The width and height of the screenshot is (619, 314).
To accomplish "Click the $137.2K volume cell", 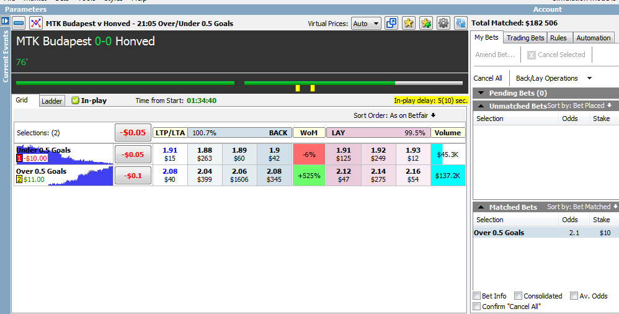I will pos(448,176).
